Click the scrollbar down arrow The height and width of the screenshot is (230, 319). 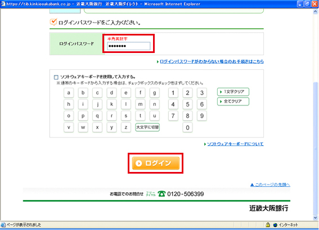tap(315, 218)
